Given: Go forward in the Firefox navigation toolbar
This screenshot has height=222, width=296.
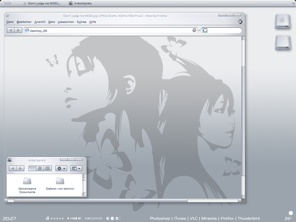Looking at the screenshot, I should click(18, 30).
